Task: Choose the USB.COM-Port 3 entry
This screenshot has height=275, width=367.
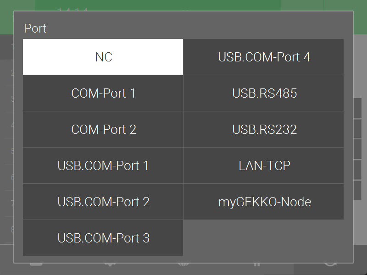Action: [x=103, y=238]
